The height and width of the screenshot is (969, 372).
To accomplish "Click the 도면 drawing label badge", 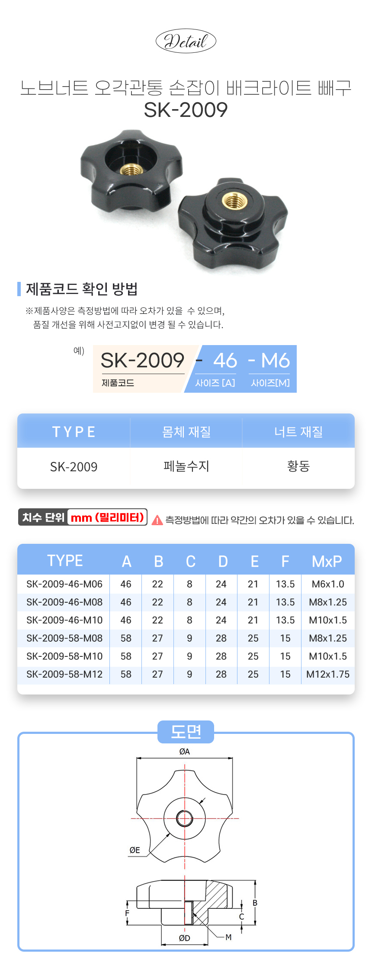I will point(186,732).
